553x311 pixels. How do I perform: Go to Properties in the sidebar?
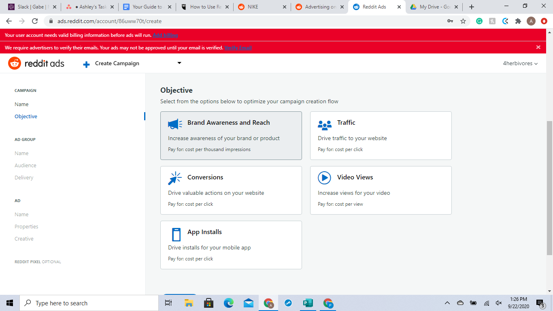(x=26, y=227)
